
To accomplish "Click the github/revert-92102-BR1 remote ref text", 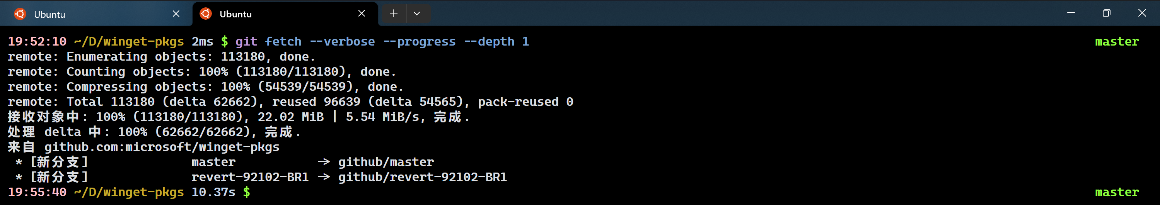I will point(422,177).
